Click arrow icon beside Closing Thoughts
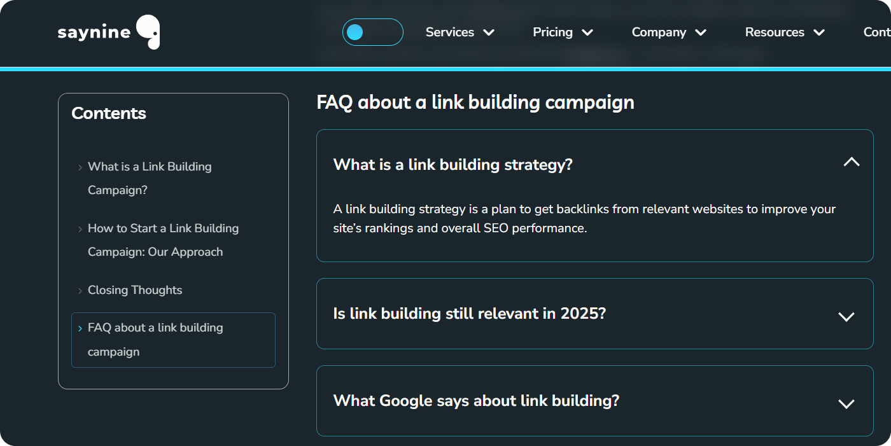 (80, 291)
